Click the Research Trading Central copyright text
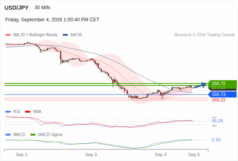This screenshot has height=161, width=238. 204,35
